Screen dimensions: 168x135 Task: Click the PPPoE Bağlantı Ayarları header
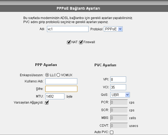[x=84, y=8]
